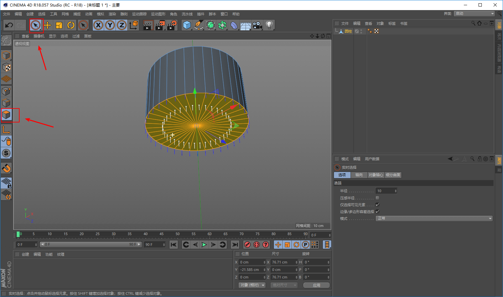This screenshot has height=297, width=503.
Task: Toggle Z axis lock
Action: (x=122, y=25)
